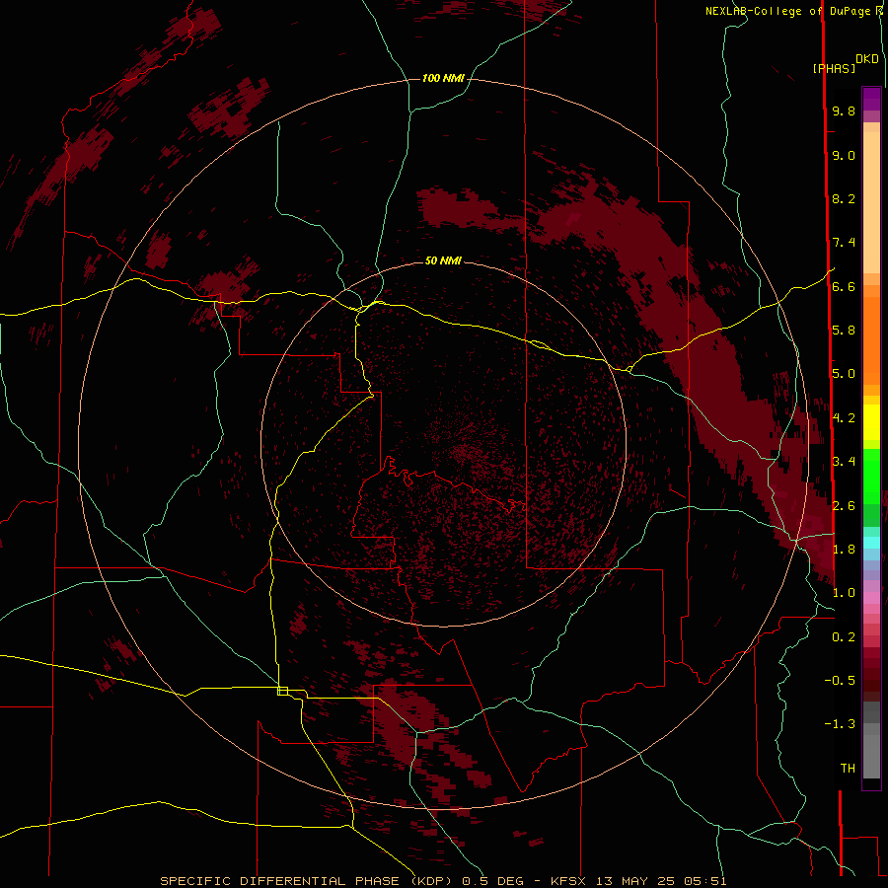Viewport: 888px width, 888px height.
Task: Click the [PHAS] unit label
Action: [834, 68]
